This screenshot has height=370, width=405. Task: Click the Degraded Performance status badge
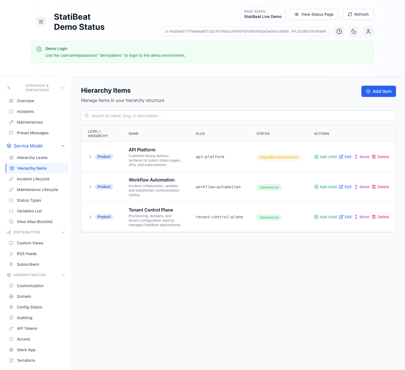point(278,157)
